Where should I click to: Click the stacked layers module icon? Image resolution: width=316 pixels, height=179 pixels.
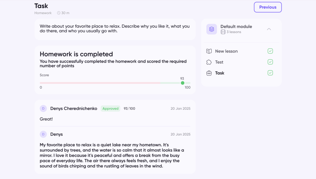pyautogui.click(x=212, y=29)
